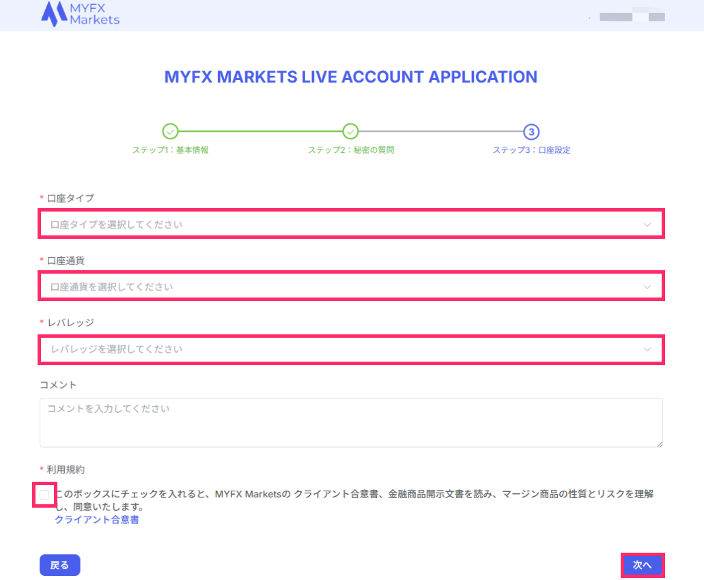Open the クライアント合意書 link
The height and width of the screenshot is (580, 704).
coord(96,520)
